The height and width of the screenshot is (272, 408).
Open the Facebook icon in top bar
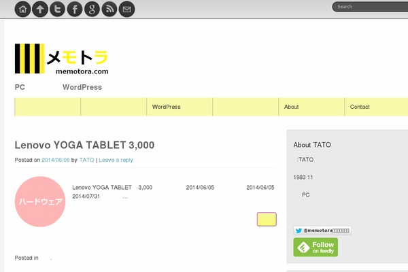click(x=75, y=9)
